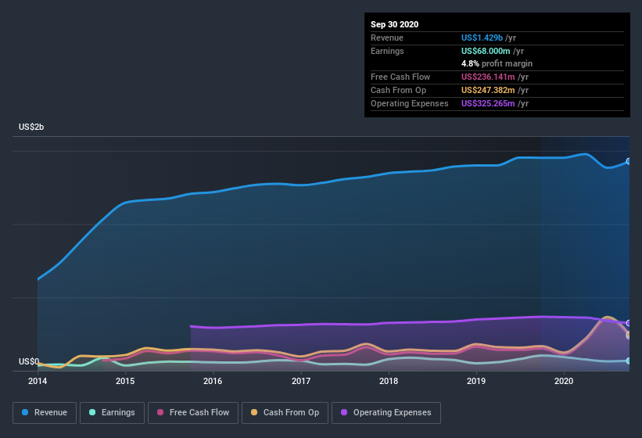Viewport: 642px width, 438px height.
Task: Click the Operating Expenses label in tooltip
Action: 410,103
